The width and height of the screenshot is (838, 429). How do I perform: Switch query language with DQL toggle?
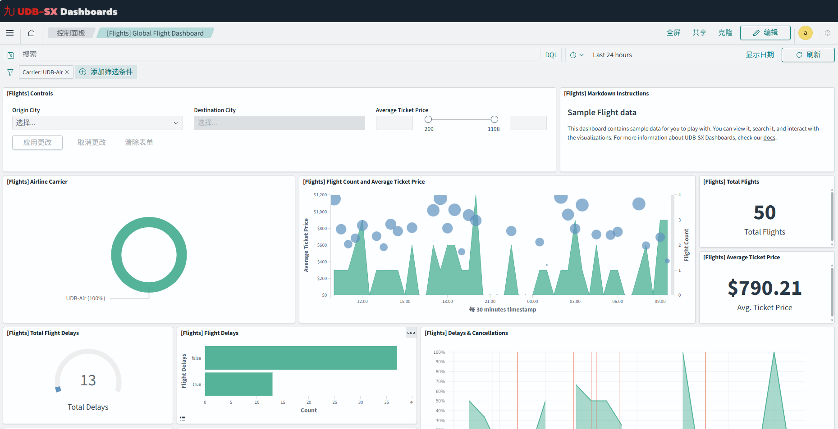point(551,55)
